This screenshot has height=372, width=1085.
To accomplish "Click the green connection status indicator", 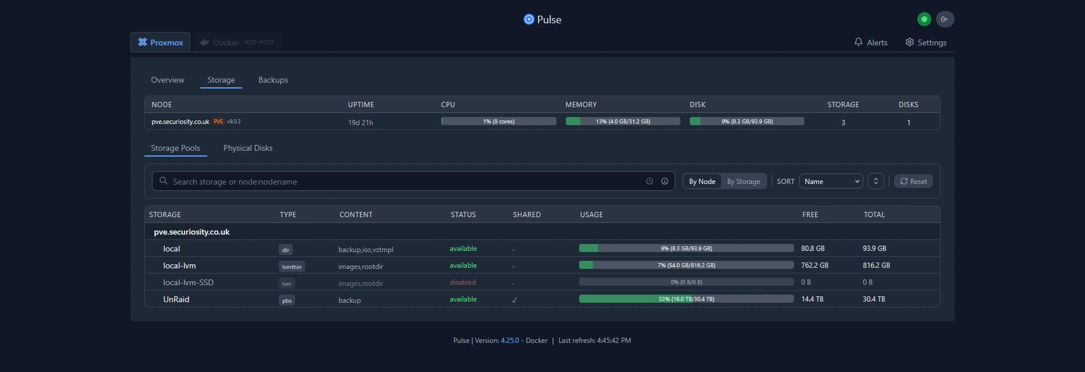I will pyautogui.click(x=924, y=19).
